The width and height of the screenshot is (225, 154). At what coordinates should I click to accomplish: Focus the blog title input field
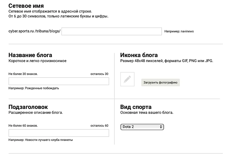pos(59,81)
